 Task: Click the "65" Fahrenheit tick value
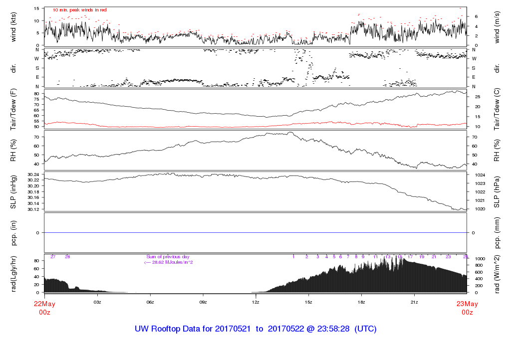[x=36, y=110]
